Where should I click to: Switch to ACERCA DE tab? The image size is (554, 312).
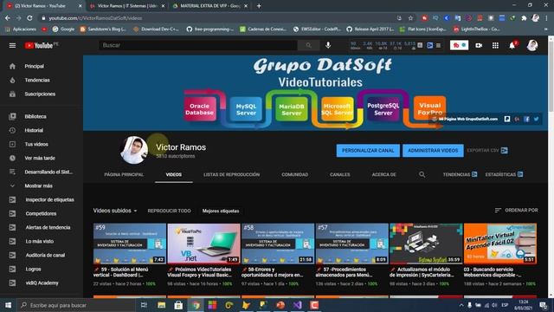coord(383,174)
